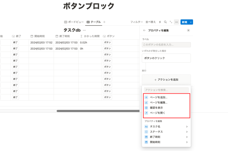Click the 0h duration cell
228x151 pixels.
pyautogui.click(x=90, y=49)
